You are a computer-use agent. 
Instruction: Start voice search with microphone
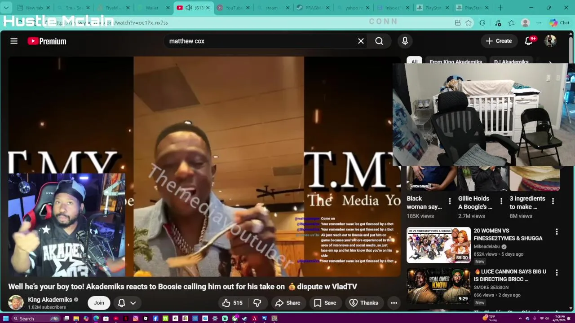(405, 41)
